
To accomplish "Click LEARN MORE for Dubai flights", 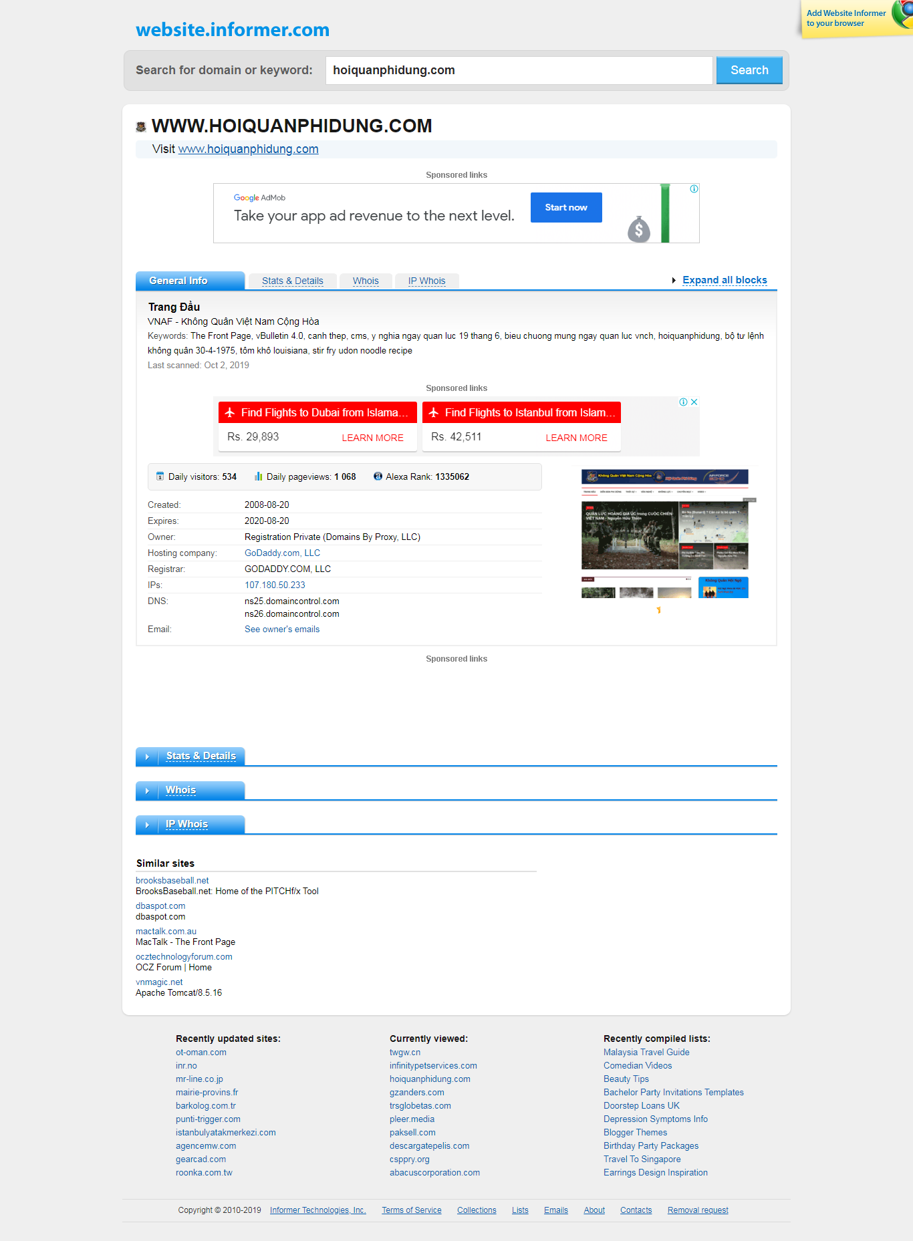I will (372, 438).
